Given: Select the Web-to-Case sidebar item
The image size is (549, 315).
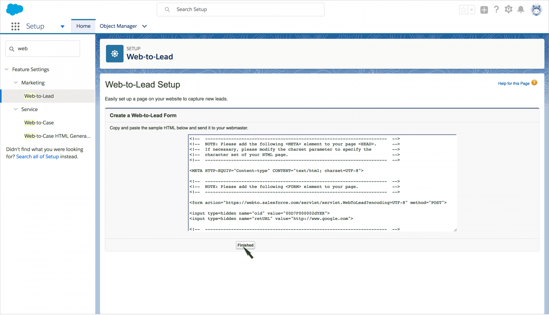Looking at the screenshot, I should click(39, 123).
